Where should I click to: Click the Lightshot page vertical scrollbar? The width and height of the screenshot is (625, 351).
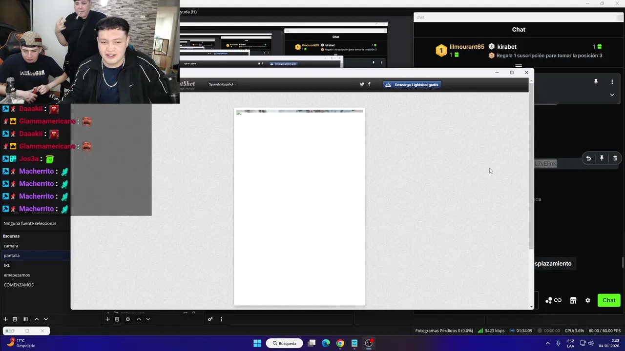[x=531, y=166]
